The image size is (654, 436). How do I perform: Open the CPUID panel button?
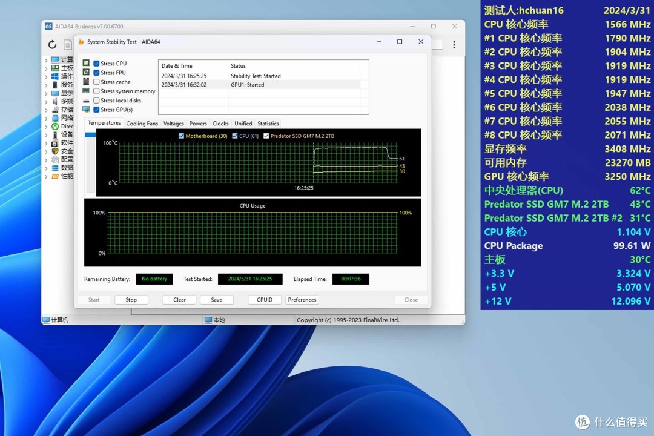pyautogui.click(x=265, y=300)
